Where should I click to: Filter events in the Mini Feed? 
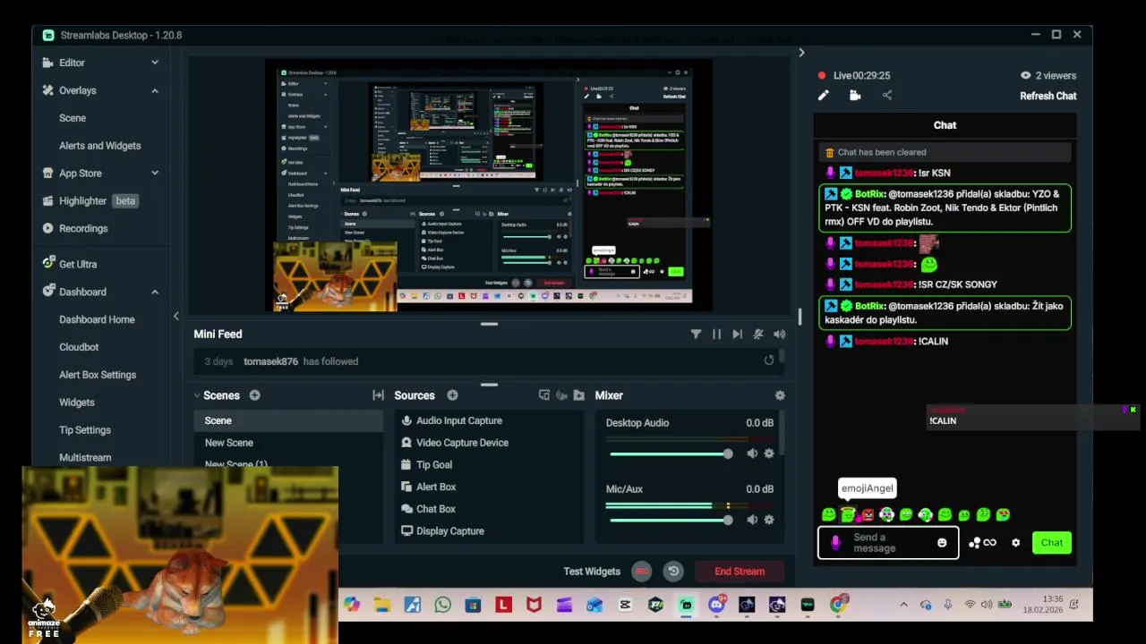click(x=696, y=334)
